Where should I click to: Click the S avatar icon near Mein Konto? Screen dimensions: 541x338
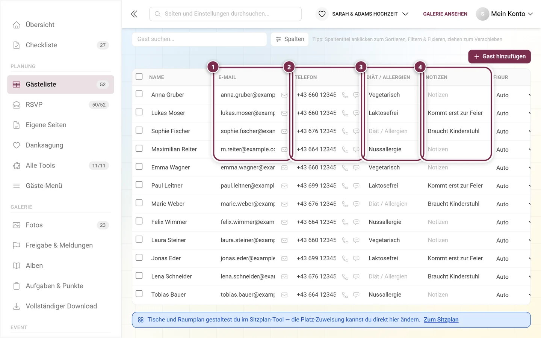coord(482,14)
